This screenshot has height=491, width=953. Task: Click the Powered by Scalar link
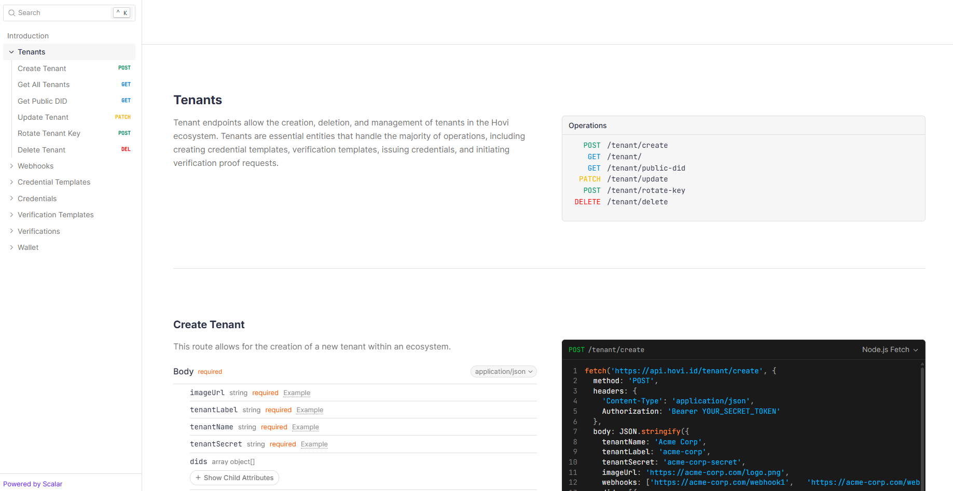point(33,484)
